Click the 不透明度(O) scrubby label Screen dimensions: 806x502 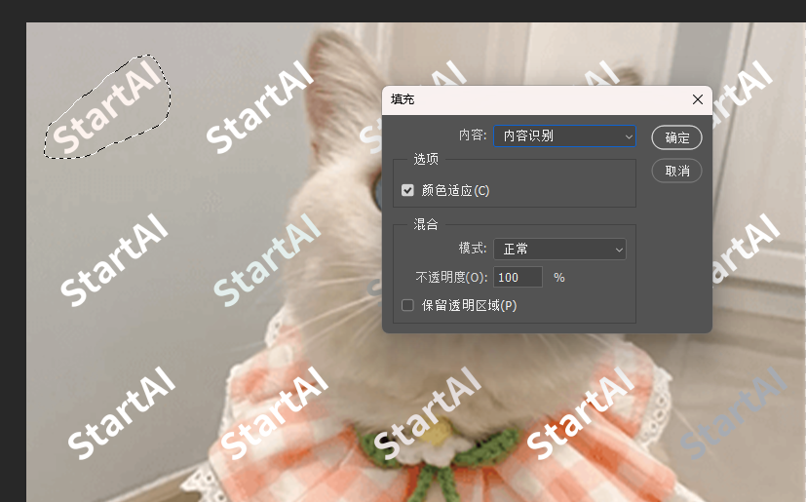(451, 278)
